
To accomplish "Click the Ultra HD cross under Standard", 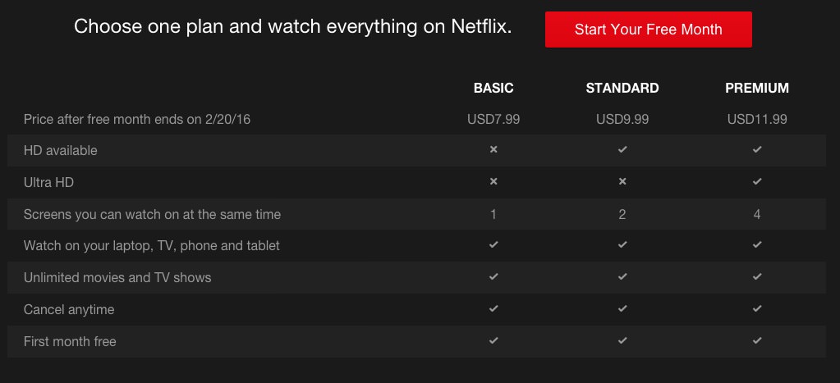I will [x=622, y=181].
